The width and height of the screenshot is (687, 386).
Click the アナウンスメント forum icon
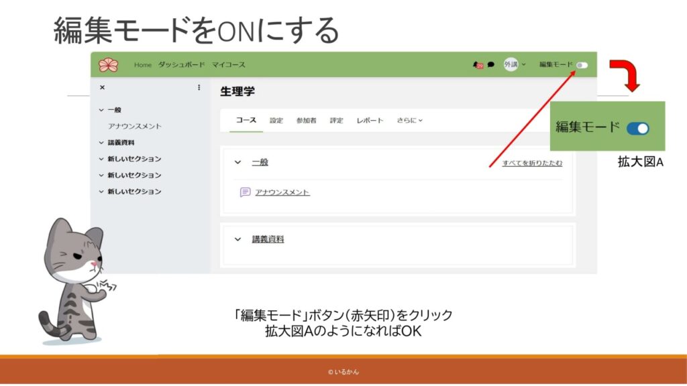click(x=246, y=192)
